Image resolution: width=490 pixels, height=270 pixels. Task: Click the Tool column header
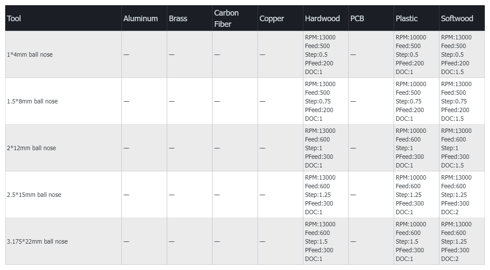(14, 19)
